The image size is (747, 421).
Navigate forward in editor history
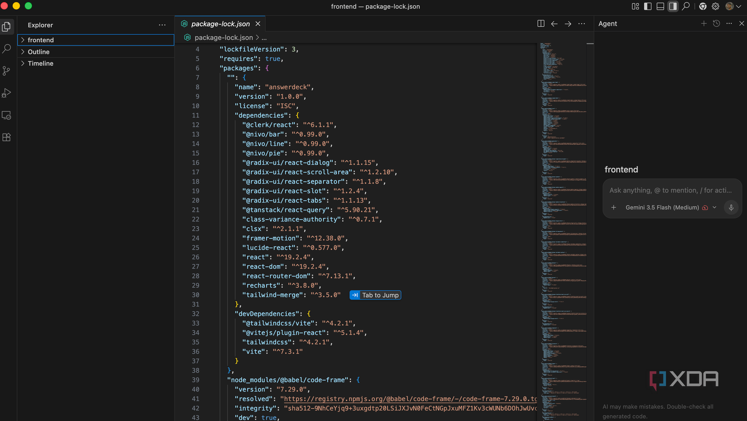coord(568,24)
